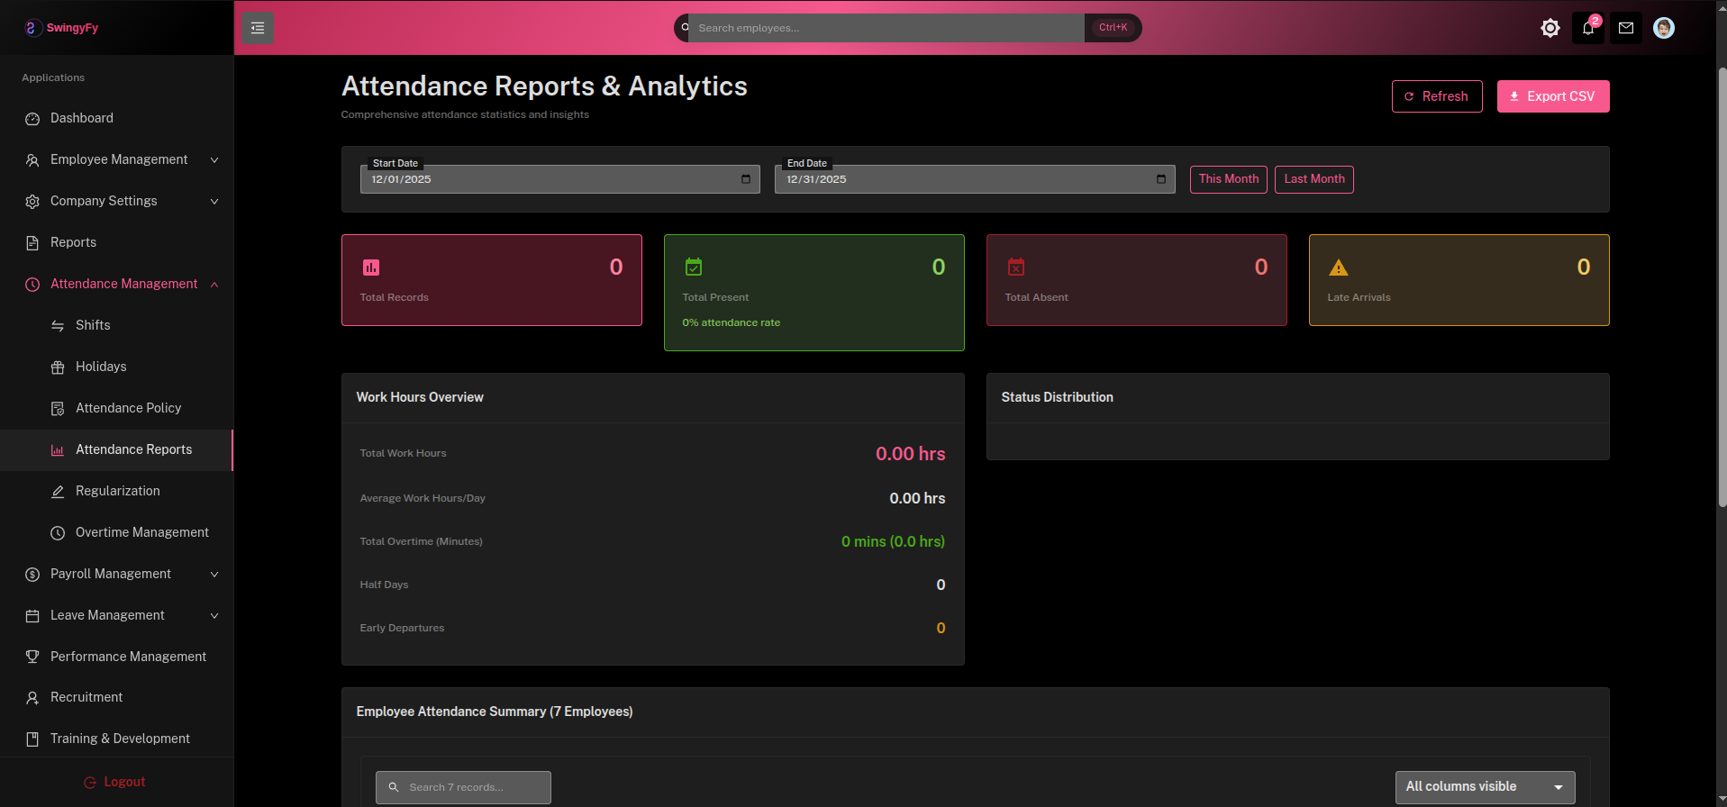Click the Refresh button
1727x807 pixels.
click(x=1436, y=96)
